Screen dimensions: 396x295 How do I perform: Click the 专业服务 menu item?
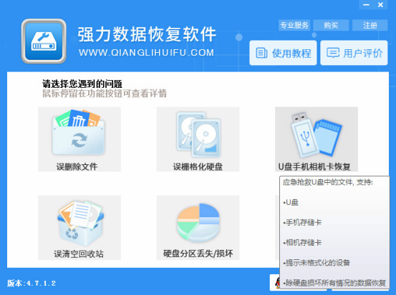294,25
